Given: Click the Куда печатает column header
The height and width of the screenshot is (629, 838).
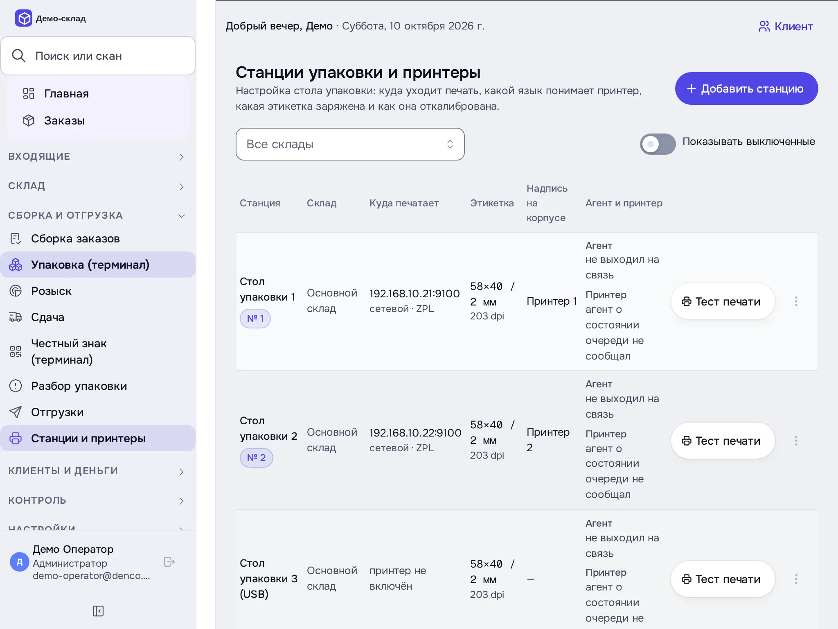Looking at the screenshot, I should (404, 203).
